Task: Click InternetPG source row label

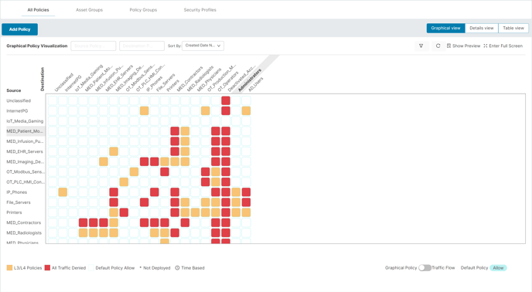Action: [17, 111]
